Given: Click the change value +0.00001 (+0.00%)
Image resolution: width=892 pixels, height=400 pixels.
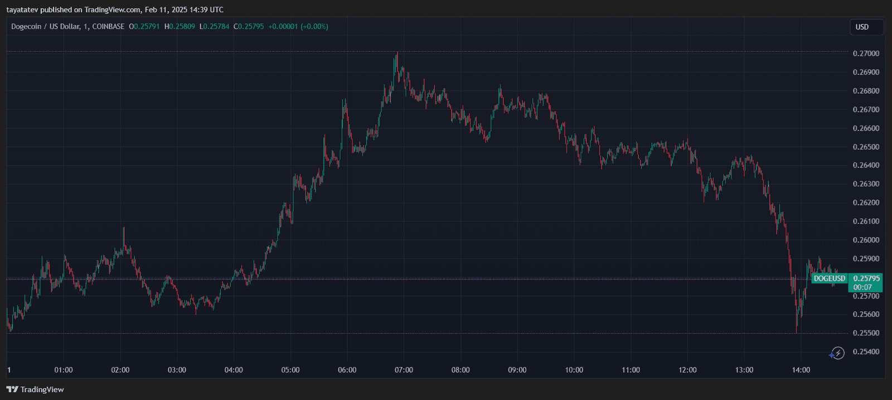Looking at the screenshot, I should tap(298, 26).
